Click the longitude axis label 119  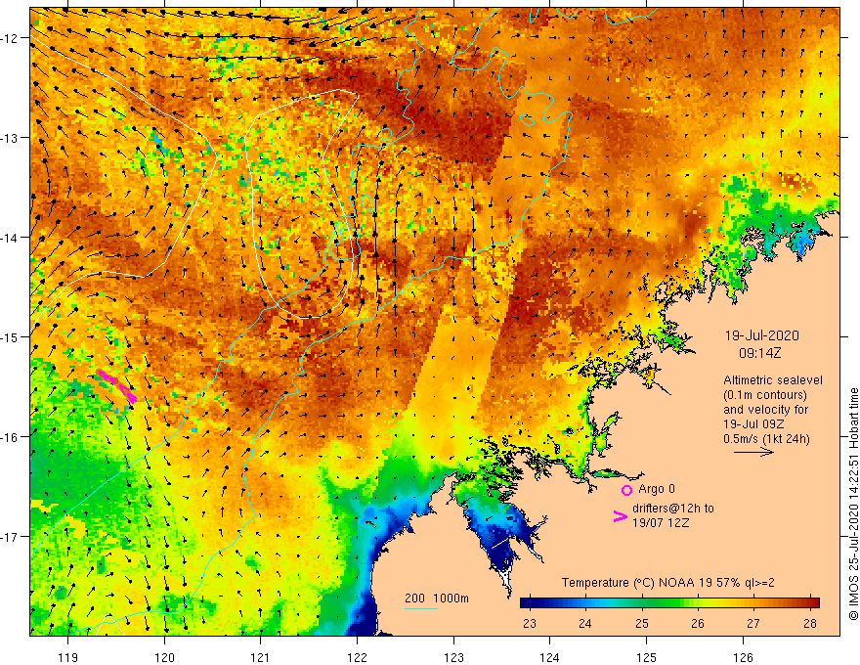[68, 657]
